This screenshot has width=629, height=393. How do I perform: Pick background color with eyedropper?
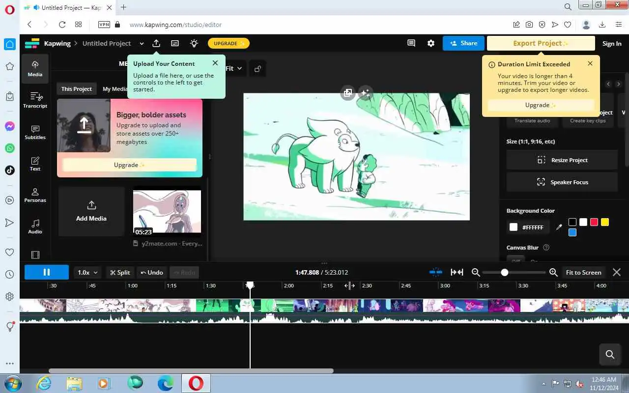[559, 227]
